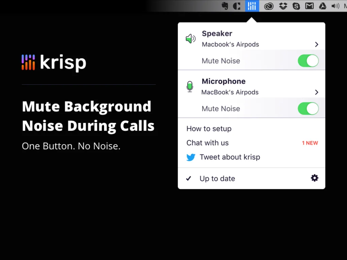Select How to setup
This screenshot has height=260, width=347.
click(x=209, y=129)
